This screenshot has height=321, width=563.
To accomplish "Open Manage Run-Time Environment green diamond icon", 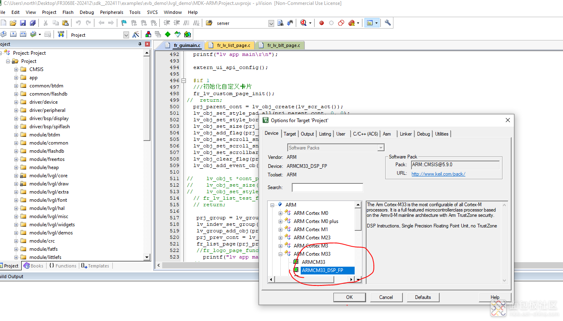I will (x=168, y=35).
